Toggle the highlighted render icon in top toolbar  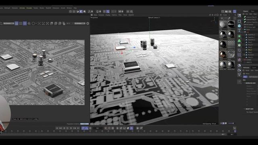point(81,12)
